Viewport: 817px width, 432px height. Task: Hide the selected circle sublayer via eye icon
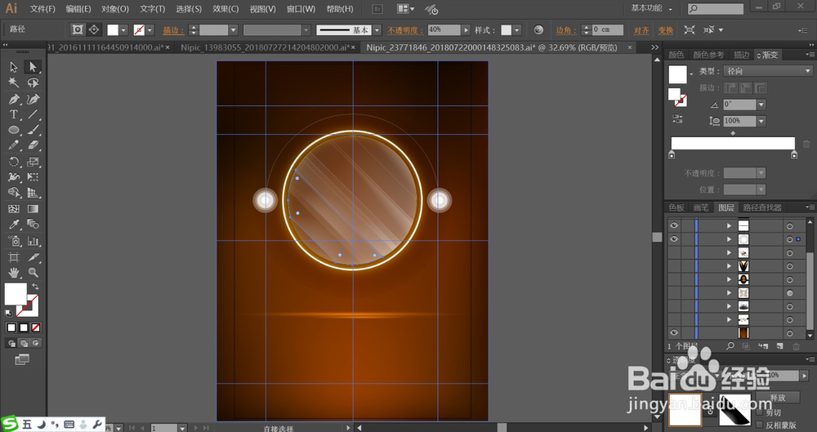point(674,239)
